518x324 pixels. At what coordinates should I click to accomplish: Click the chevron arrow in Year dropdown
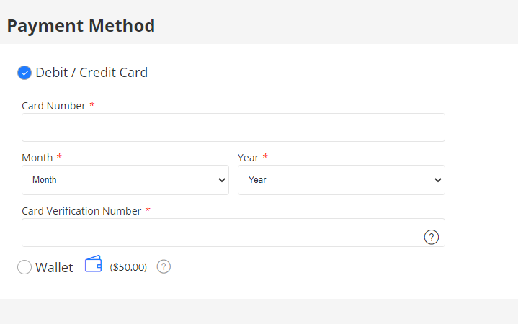click(x=438, y=180)
